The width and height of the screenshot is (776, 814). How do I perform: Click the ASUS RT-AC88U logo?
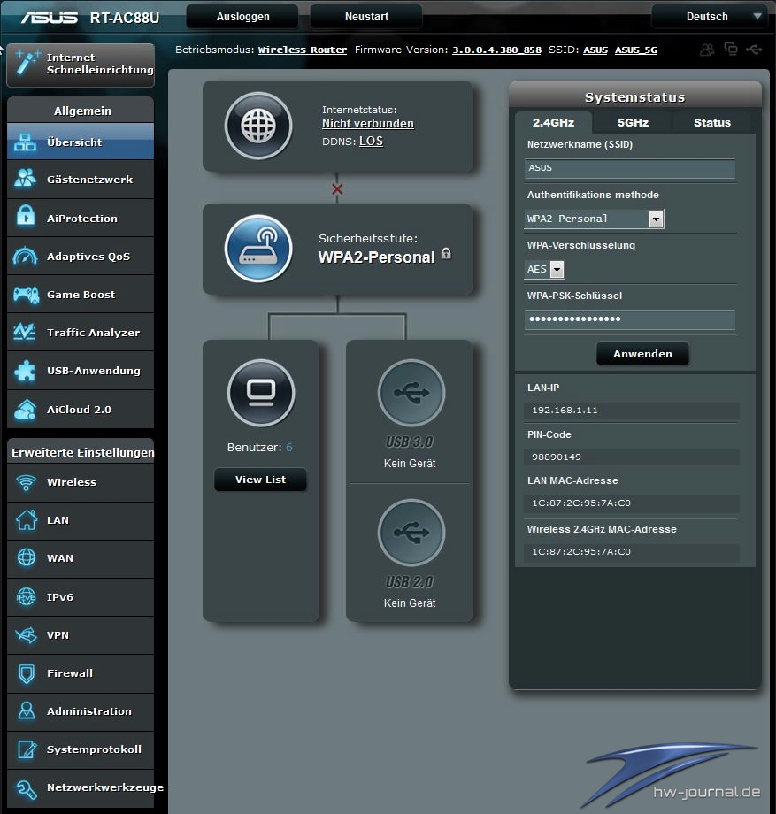[89, 17]
